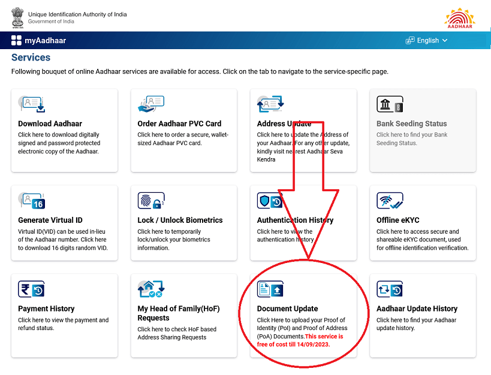
Task: Click the Generate Virtual ID icon
Action: click(x=32, y=201)
